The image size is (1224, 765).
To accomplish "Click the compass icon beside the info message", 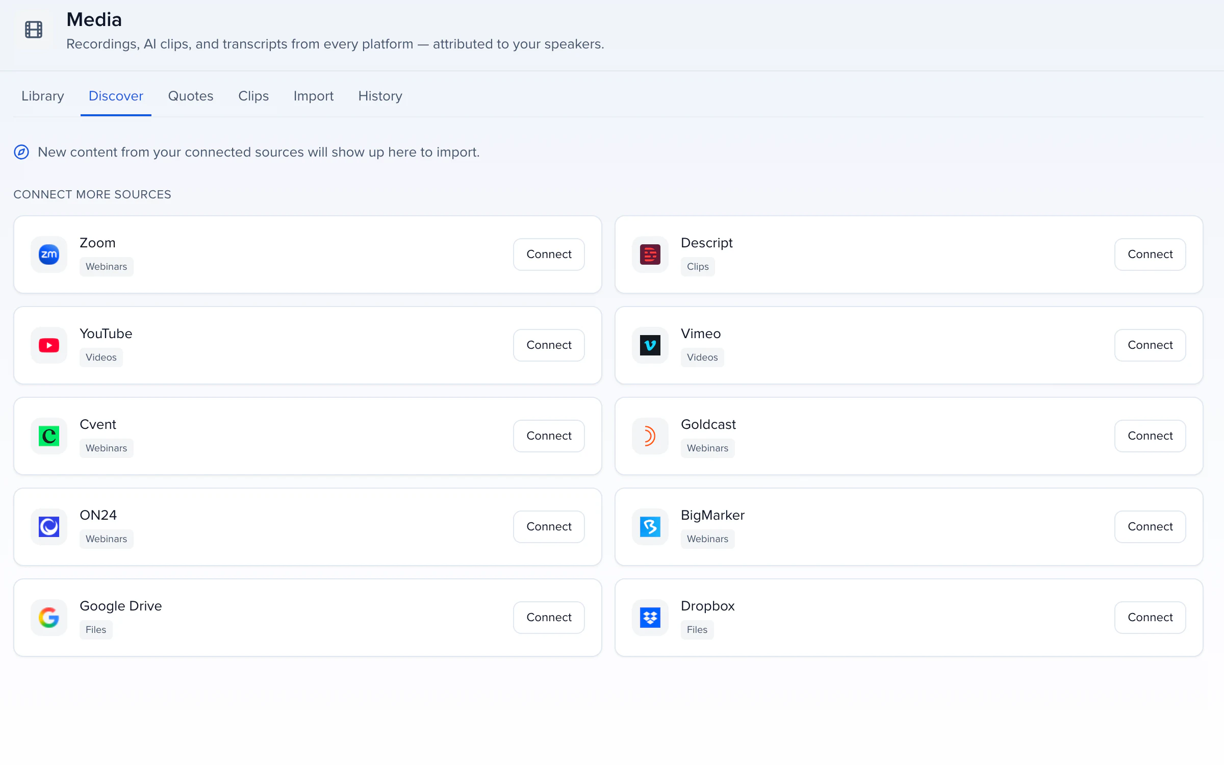I will pos(21,152).
